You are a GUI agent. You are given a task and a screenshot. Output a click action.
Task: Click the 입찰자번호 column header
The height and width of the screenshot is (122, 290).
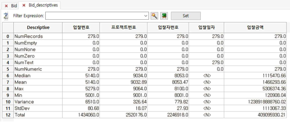[x=168, y=28]
